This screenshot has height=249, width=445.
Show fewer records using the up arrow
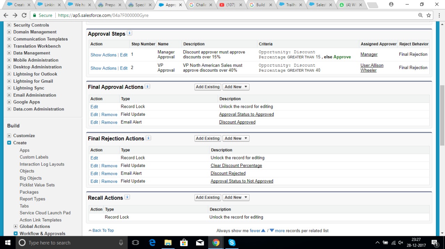pyautogui.click(x=263, y=231)
